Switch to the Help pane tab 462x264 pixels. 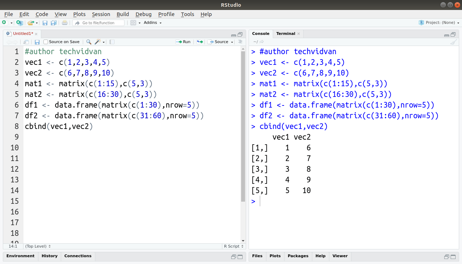[x=320, y=256]
